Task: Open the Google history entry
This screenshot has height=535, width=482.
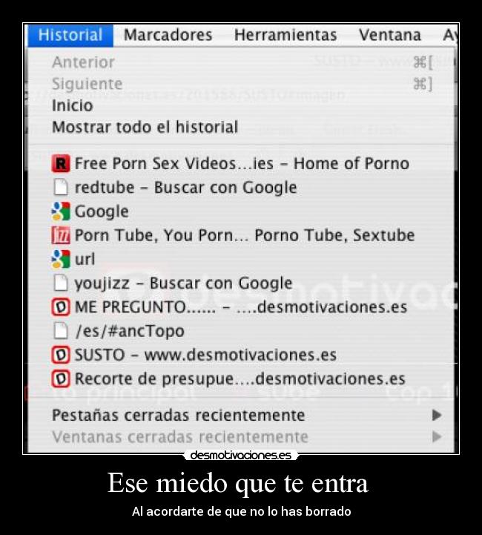Action: (x=241, y=211)
